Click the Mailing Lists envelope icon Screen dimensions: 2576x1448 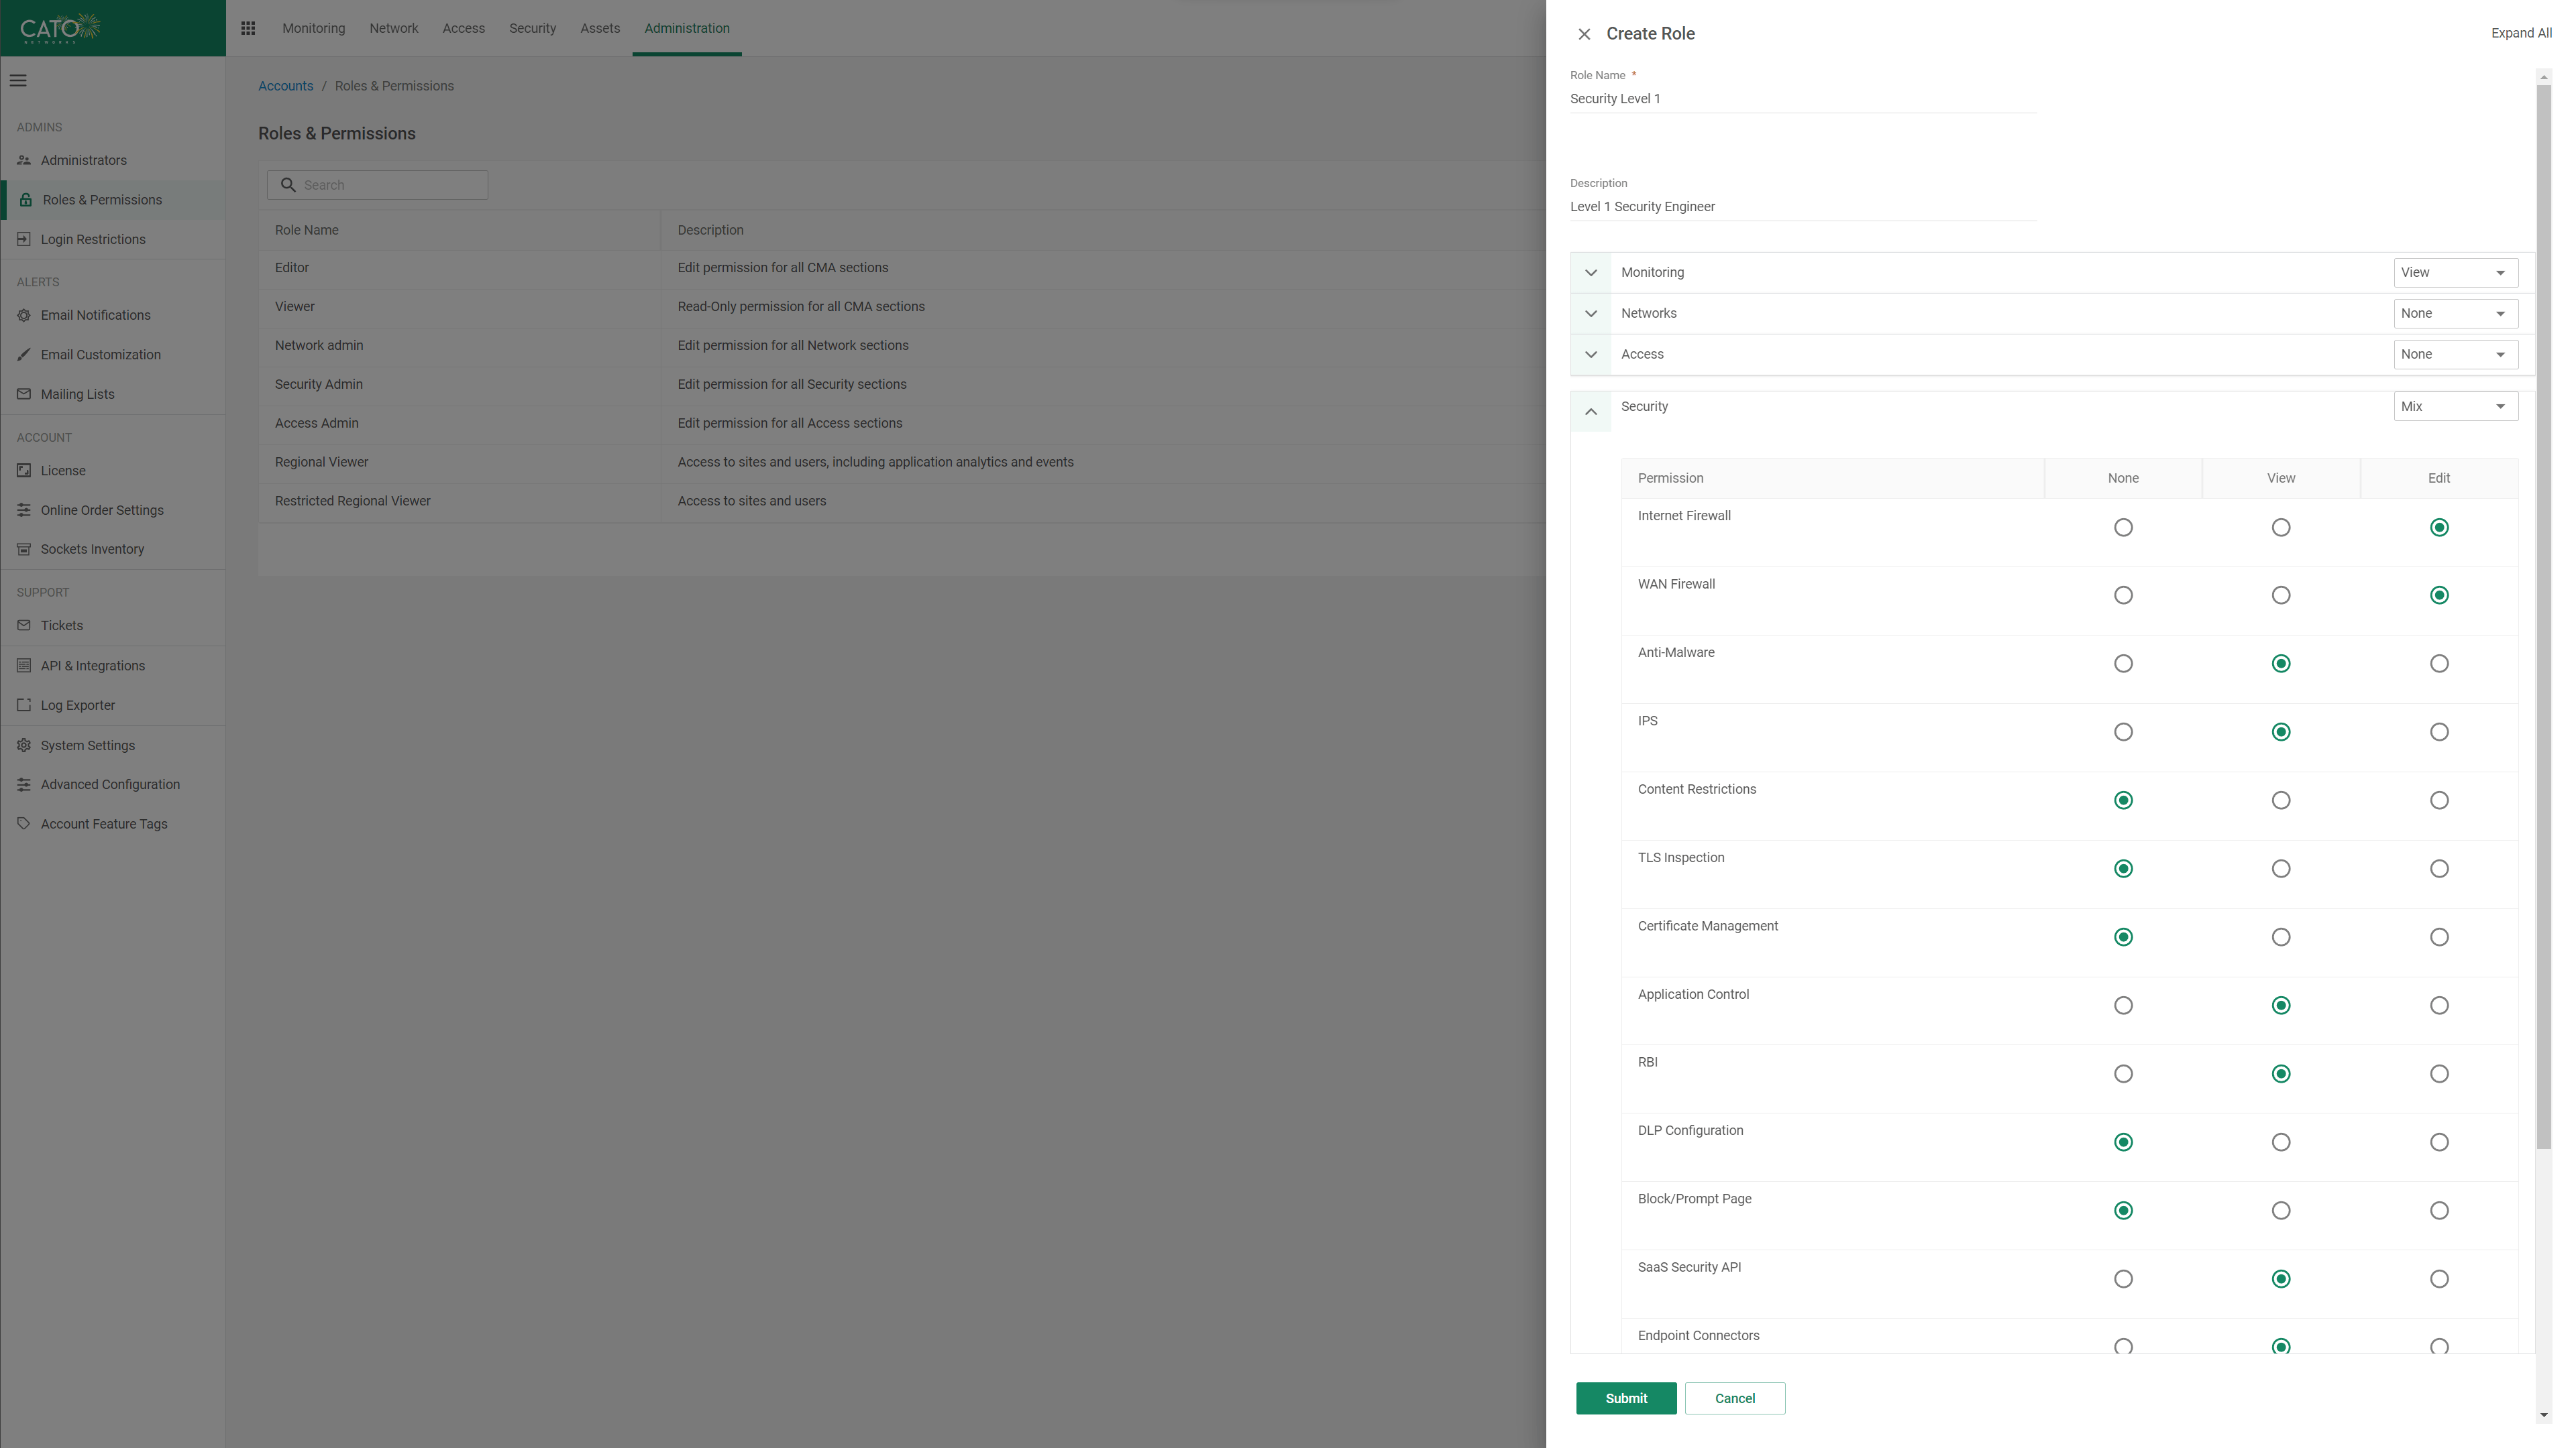pos(24,394)
